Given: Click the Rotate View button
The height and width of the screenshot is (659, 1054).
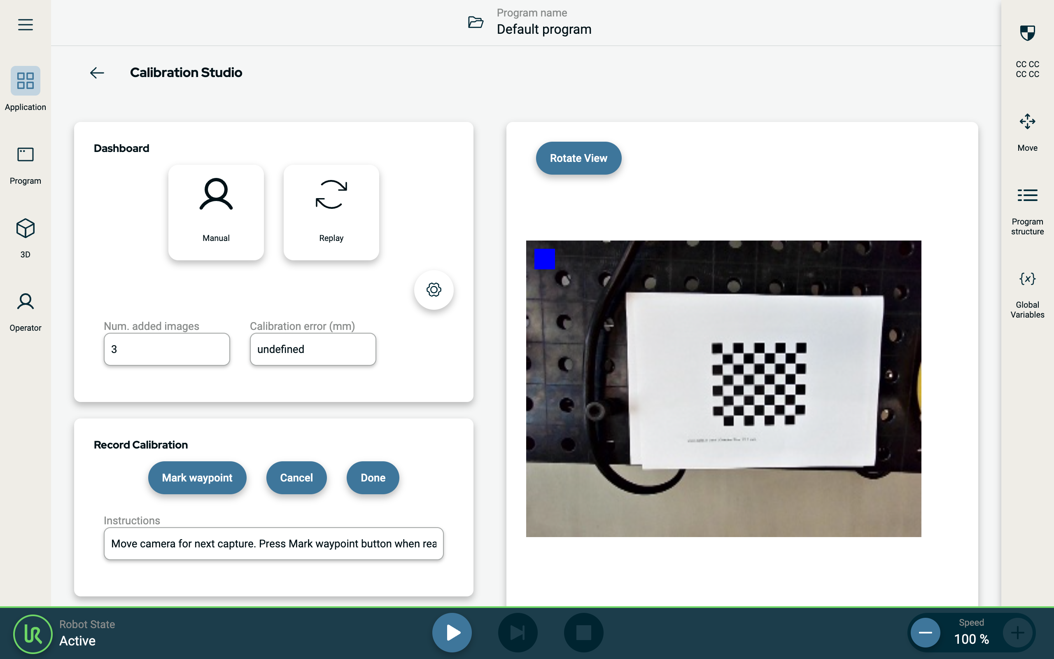Looking at the screenshot, I should [x=578, y=158].
